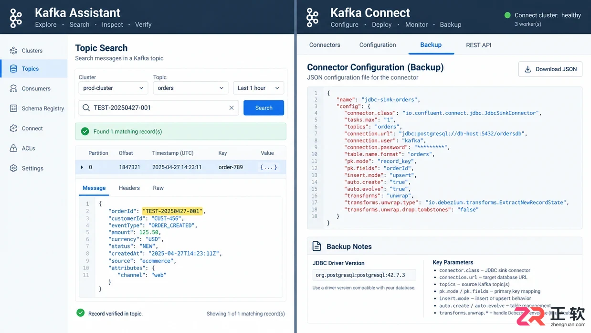Switch to the Message tab

[94, 188]
